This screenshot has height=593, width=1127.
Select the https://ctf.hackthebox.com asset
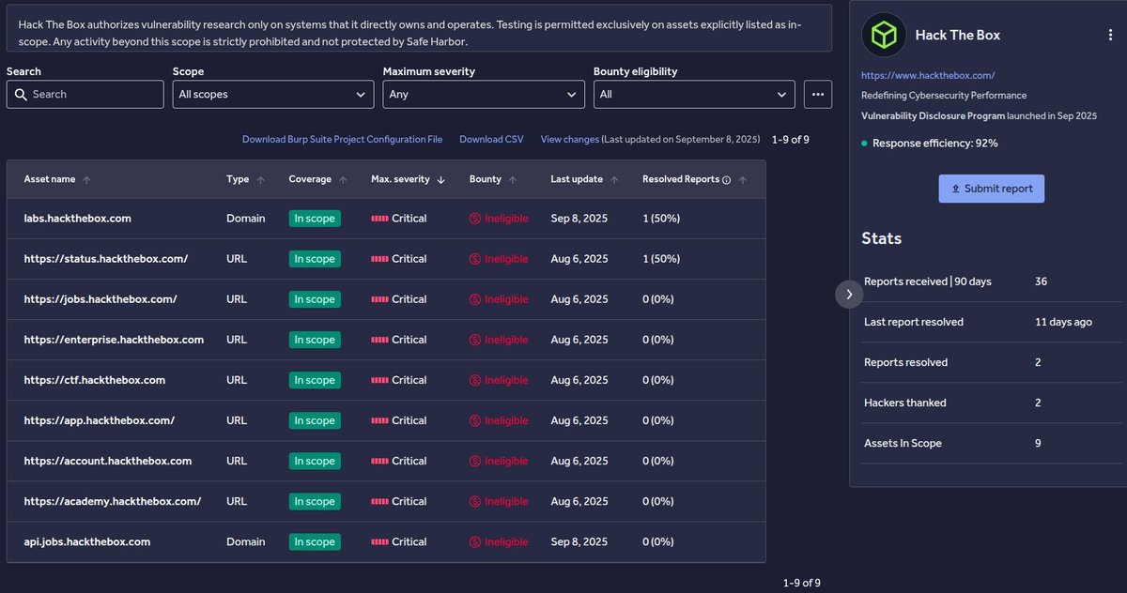click(95, 380)
